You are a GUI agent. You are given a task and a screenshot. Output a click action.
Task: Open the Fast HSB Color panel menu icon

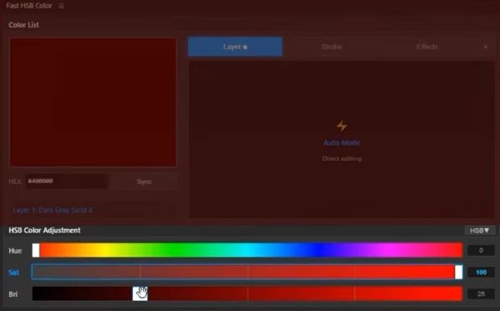click(61, 6)
